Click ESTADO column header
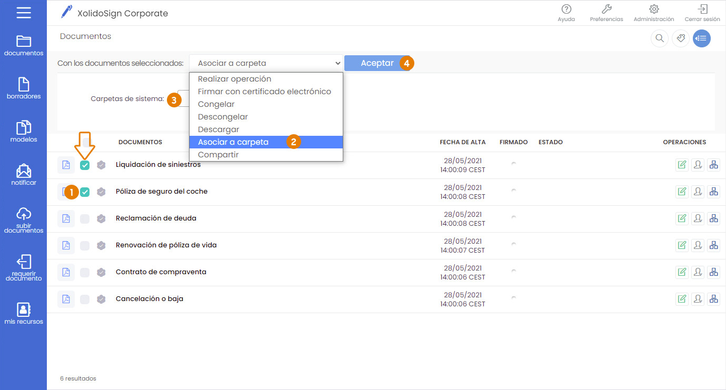The image size is (726, 390). (551, 142)
